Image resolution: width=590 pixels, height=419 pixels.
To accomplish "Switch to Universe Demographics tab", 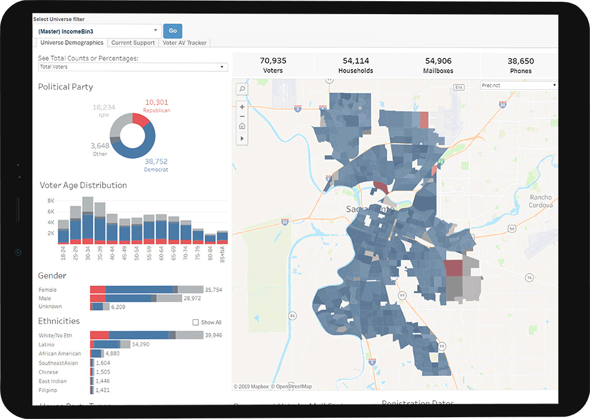I will pyautogui.click(x=71, y=42).
